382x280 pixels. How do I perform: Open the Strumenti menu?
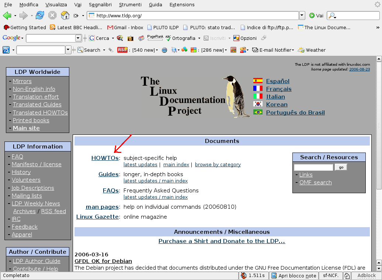click(130, 4)
